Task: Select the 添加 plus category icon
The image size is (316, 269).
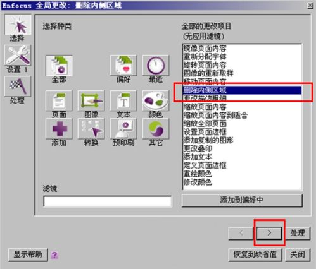Action: 59,129
